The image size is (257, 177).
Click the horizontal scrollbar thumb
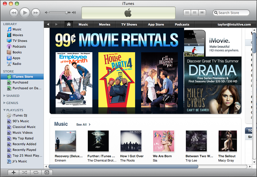tap(123, 166)
